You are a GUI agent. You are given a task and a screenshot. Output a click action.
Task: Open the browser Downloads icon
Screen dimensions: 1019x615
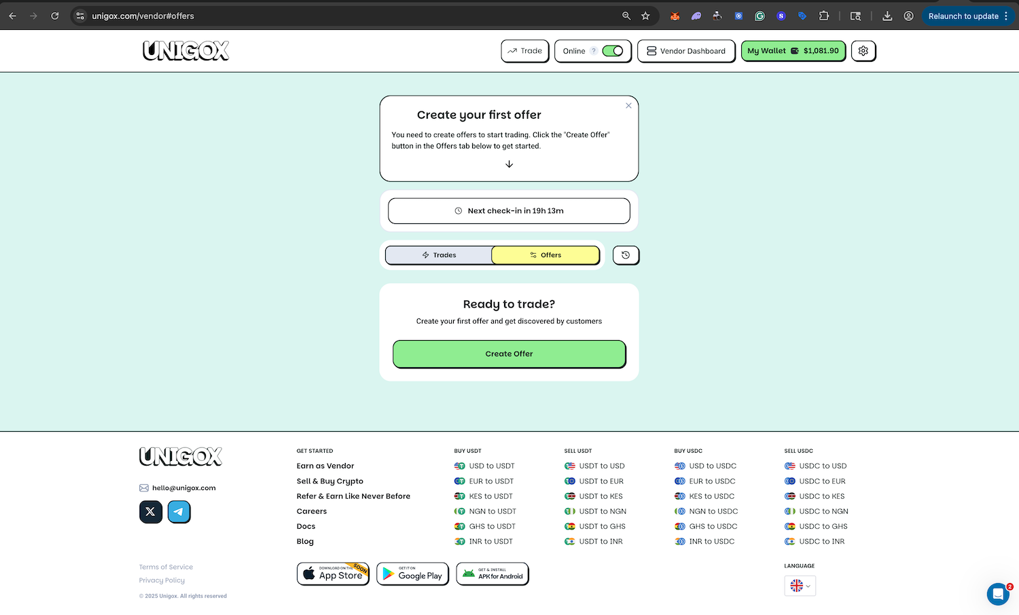[x=887, y=16]
